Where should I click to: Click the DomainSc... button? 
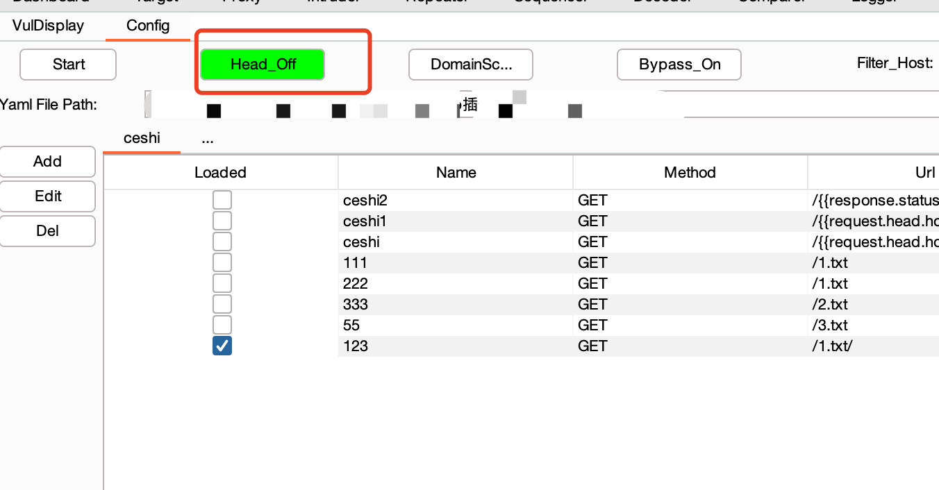tap(470, 65)
